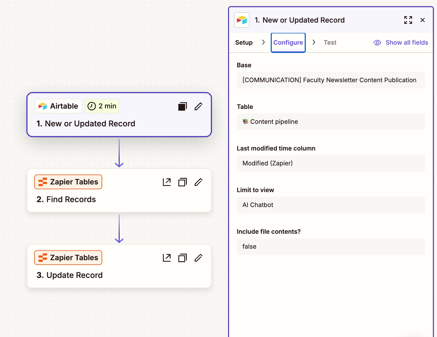Click the Table field label

point(245,107)
